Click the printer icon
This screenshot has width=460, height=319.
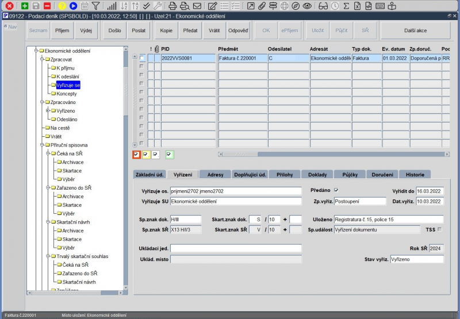pyautogui.click(x=173, y=6)
